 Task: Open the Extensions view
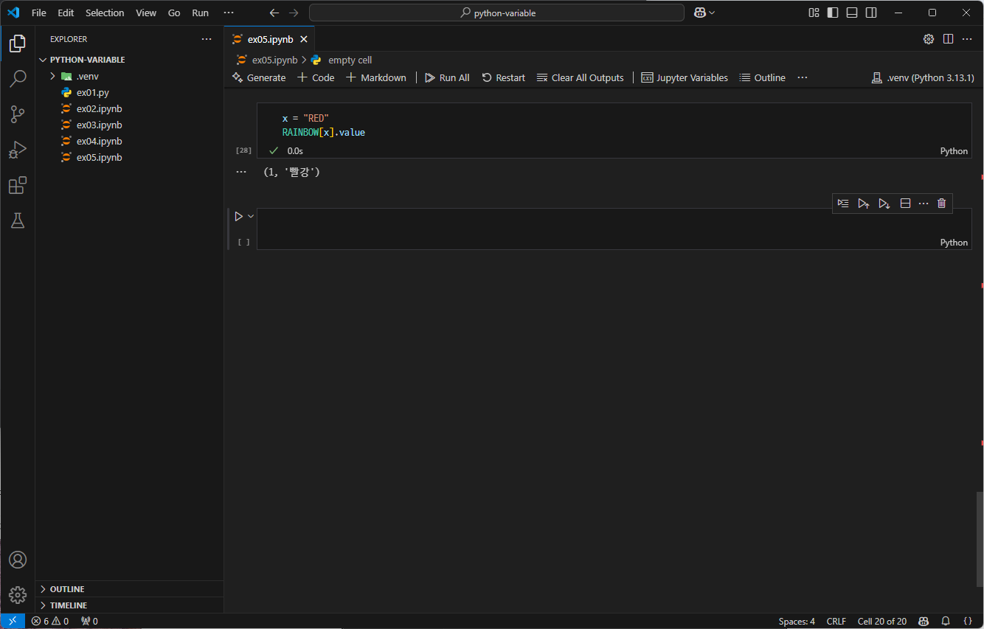click(x=18, y=185)
